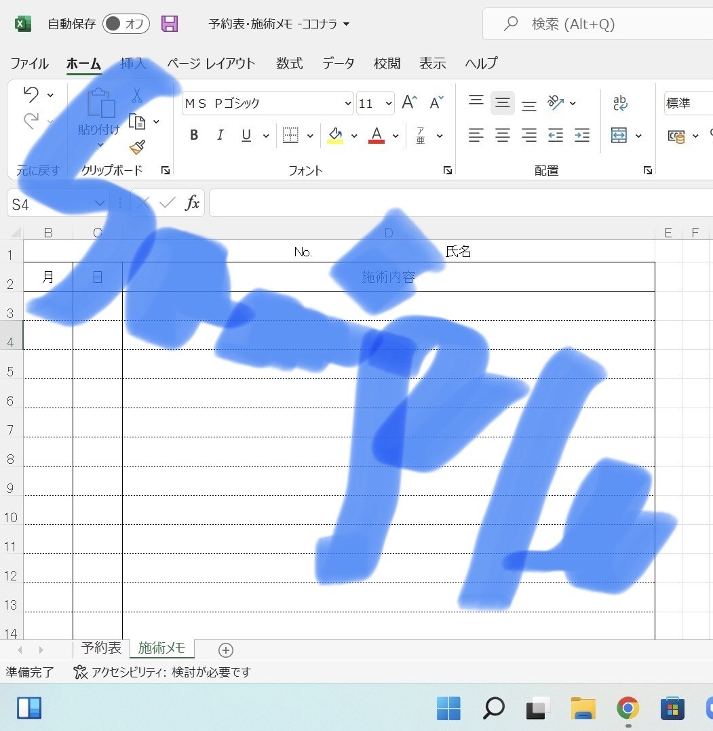
Task: Open the number format dropdown showing 標準
Action: 689,103
